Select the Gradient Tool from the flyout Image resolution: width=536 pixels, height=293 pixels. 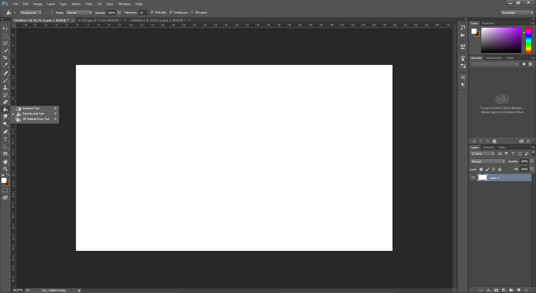coord(31,108)
